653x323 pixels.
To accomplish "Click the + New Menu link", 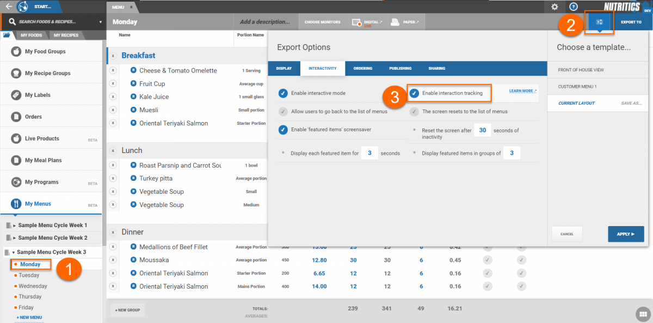I will point(29,317).
